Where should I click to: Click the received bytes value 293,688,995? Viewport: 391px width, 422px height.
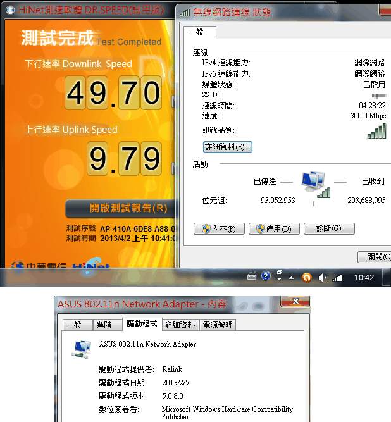point(366,200)
